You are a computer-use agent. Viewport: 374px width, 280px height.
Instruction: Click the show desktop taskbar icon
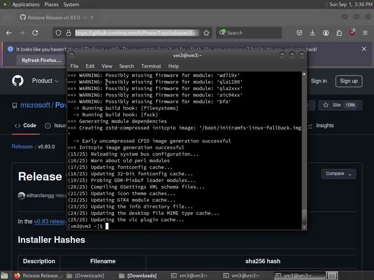(4, 276)
